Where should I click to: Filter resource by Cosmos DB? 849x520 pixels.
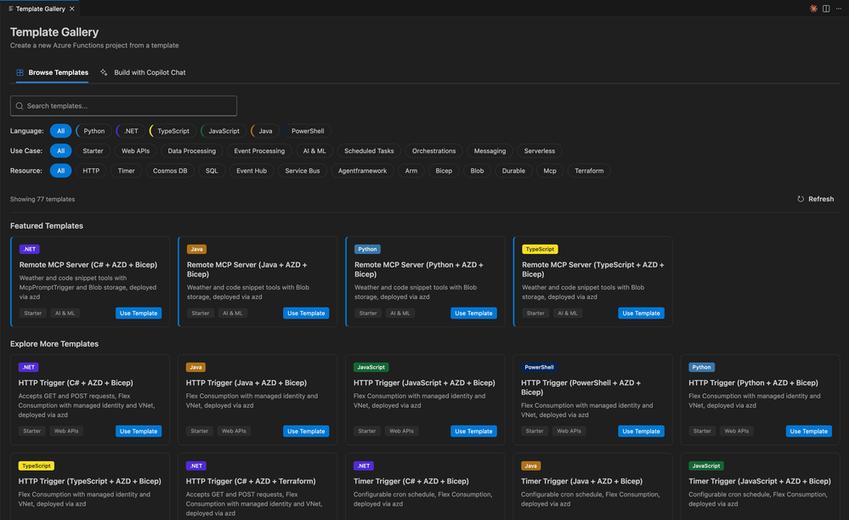tap(170, 171)
